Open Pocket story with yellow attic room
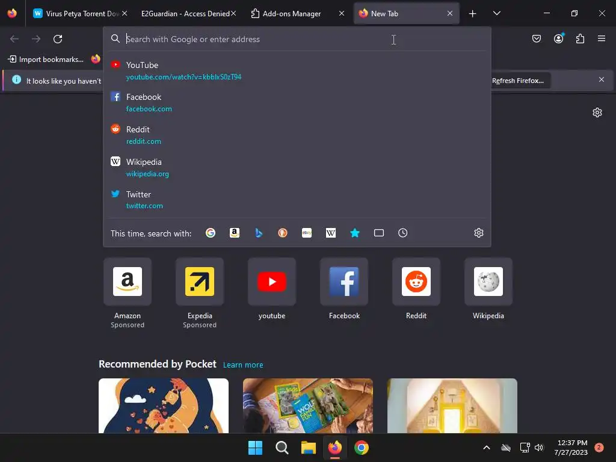Screen dimensions: 616x462 (452, 406)
